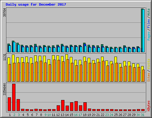
Task: Click the red KBytes bar for day 3
Action: tap(18, 105)
